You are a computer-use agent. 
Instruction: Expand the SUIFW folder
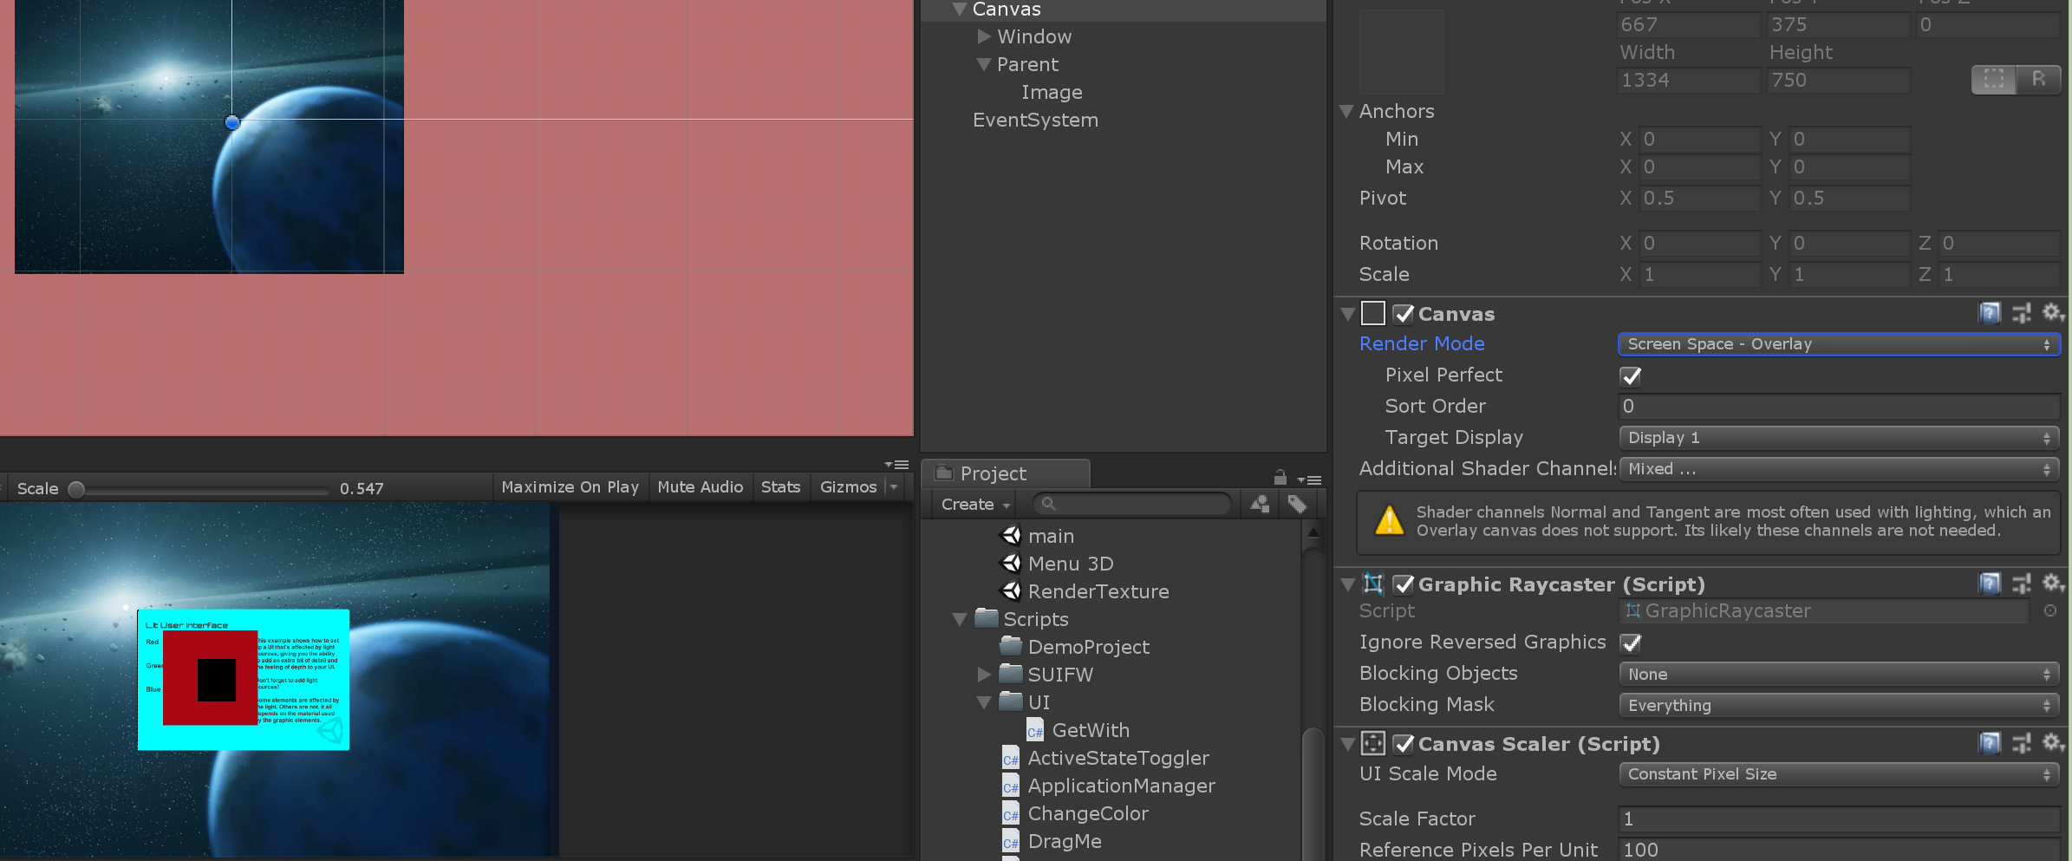(984, 674)
